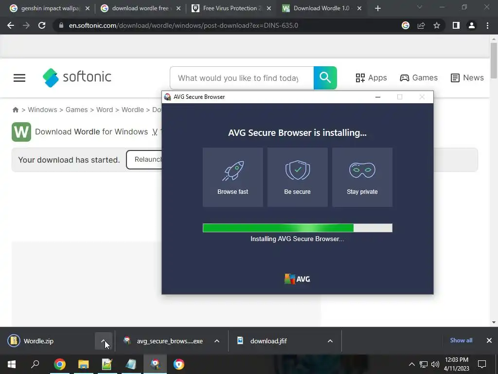Open the tab search chevron
This screenshot has width=498, height=374.
[420, 7]
